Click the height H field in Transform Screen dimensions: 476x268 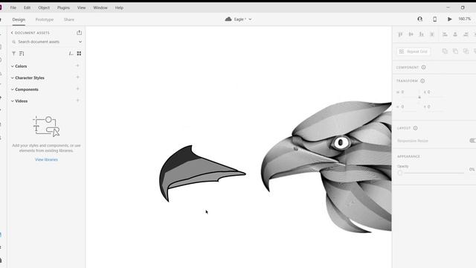(x=407, y=106)
